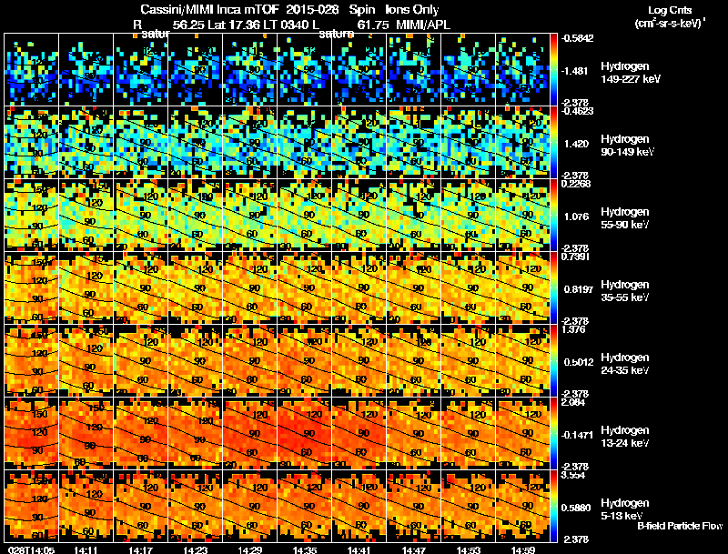This screenshot has height=554, width=728.
Task: Click the Hydrogen 55-90 keV row label
Action: pyautogui.click(x=625, y=218)
